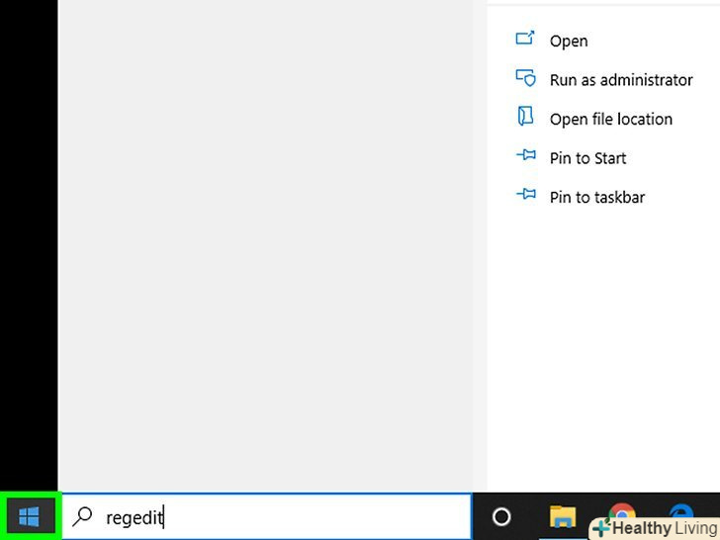Click the regedit search input field

pyautogui.click(x=267, y=517)
